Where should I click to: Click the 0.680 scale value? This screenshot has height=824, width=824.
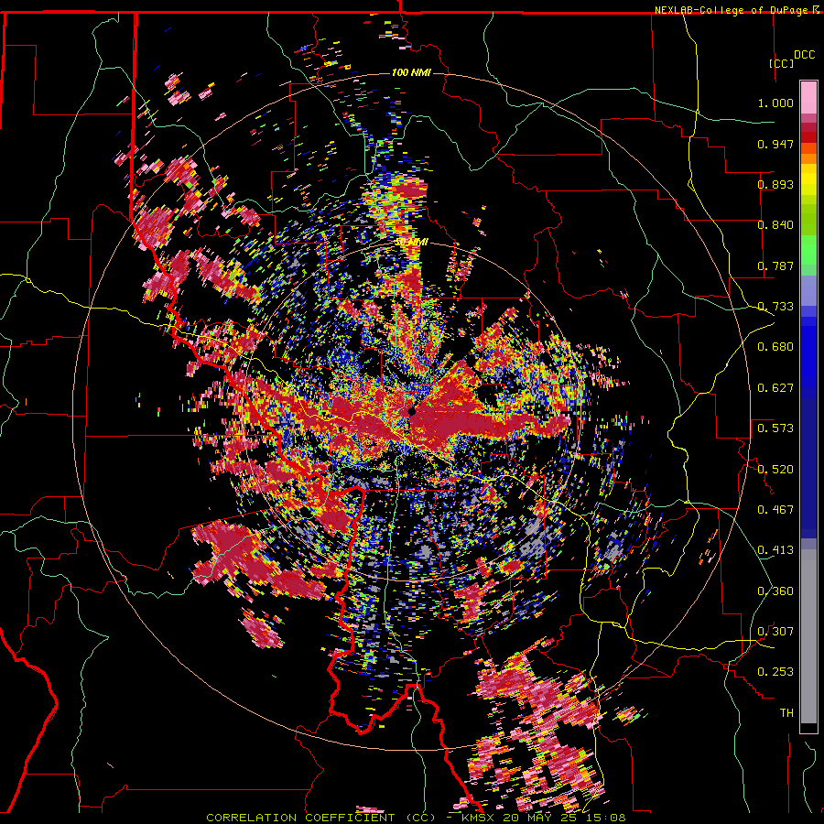tap(775, 347)
